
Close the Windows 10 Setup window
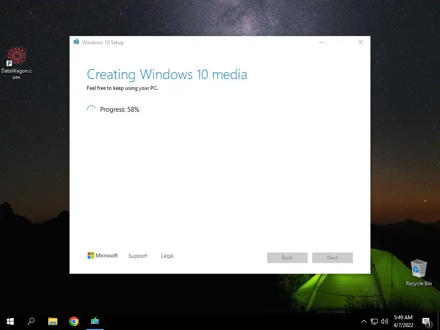(361, 43)
